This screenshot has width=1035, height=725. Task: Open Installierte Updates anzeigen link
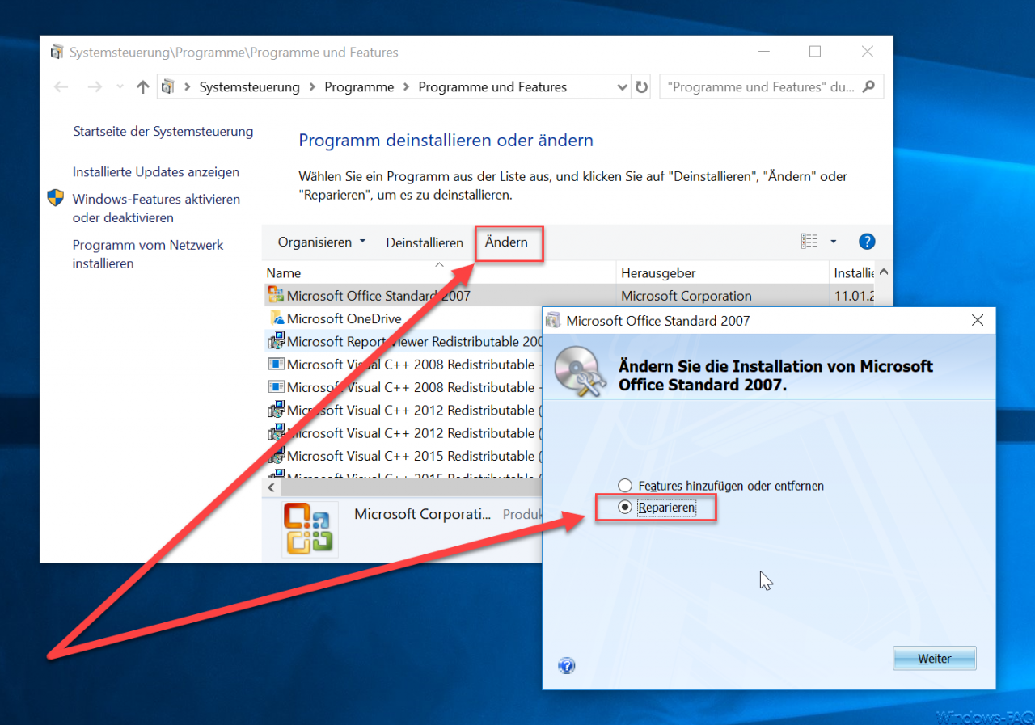[x=156, y=171]
